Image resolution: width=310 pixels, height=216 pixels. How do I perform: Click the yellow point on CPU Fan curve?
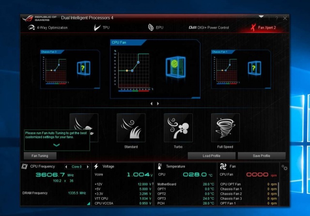pos(127,71)
